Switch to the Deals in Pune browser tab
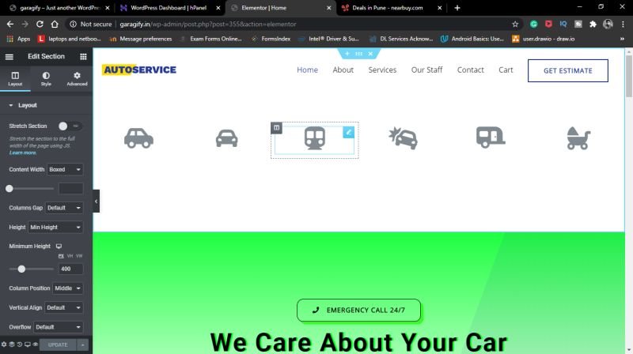The height and width of the screenshot is (354, 633). click(x=392, y=8)
